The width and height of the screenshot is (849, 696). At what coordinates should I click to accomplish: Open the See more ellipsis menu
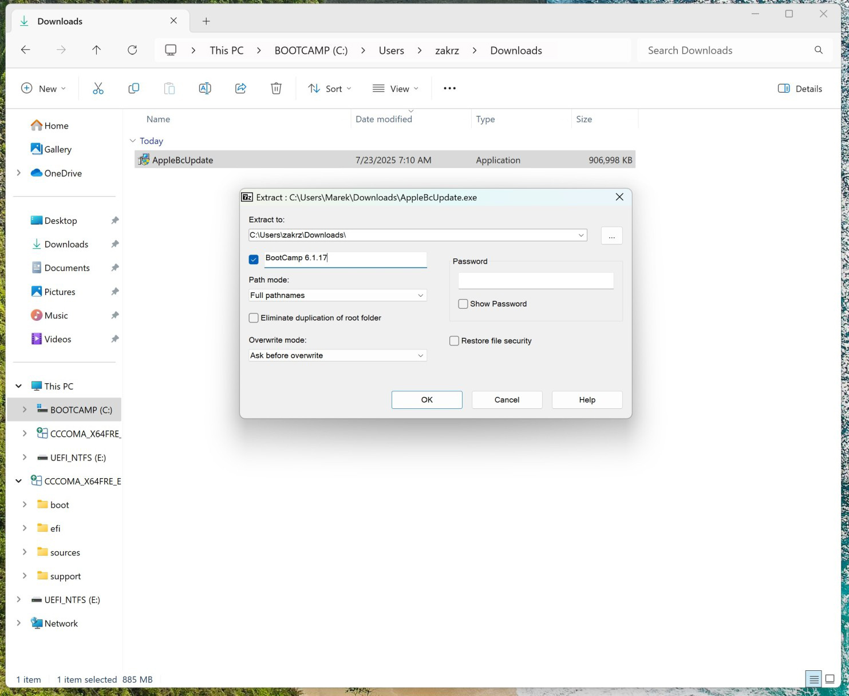(x=449, y=88)
